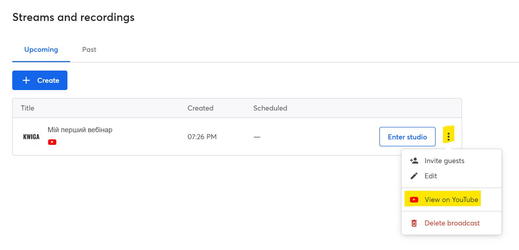Click the YouTube icon under the webinar title

pos(52,142)
